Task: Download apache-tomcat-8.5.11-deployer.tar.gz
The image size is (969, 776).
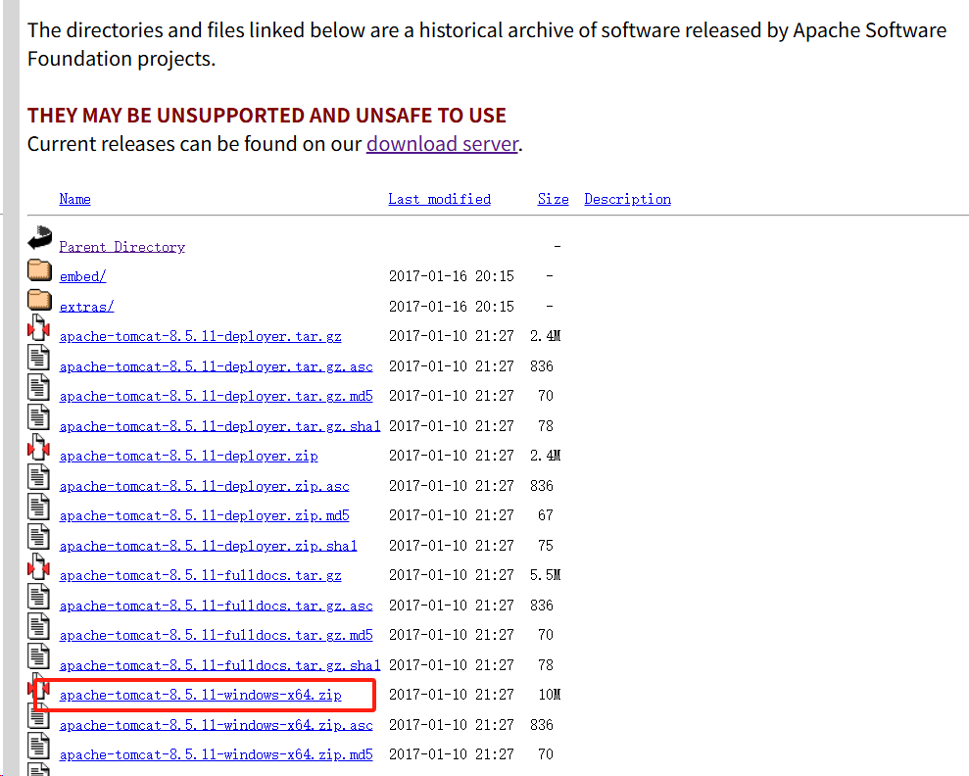Action: click(x=200, y=336)
